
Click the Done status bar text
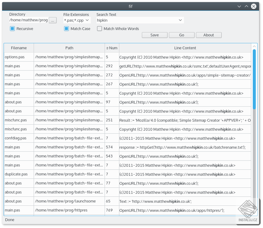click(10, 220)
